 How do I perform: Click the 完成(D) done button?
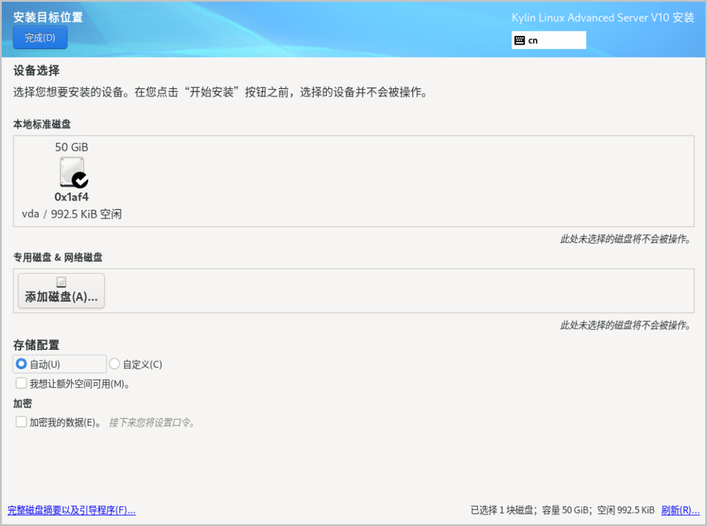pos(40,38)
